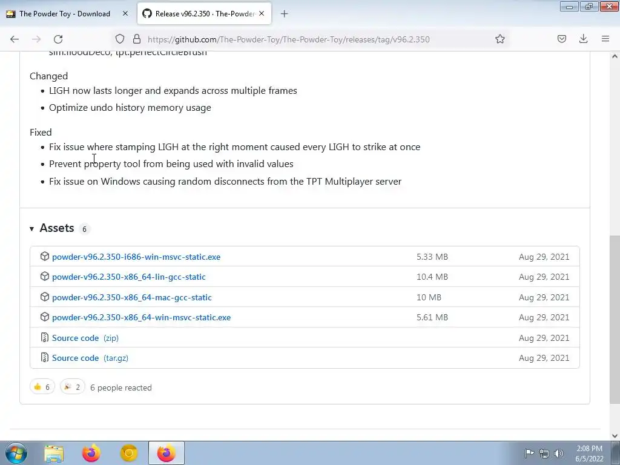
Task: Close the Release v96.2.350 tab
Action: pos(262,13)
